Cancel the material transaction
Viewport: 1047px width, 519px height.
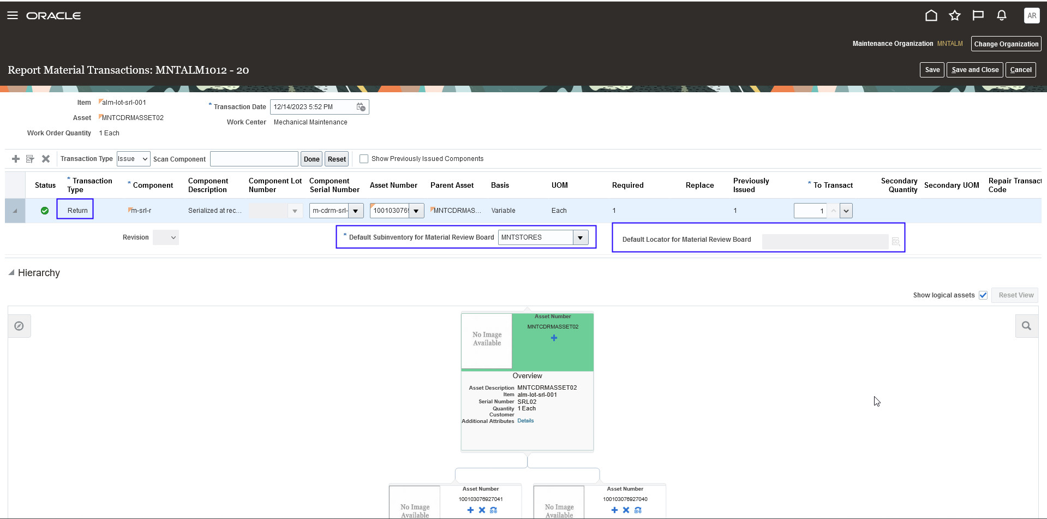point(1021,70)
